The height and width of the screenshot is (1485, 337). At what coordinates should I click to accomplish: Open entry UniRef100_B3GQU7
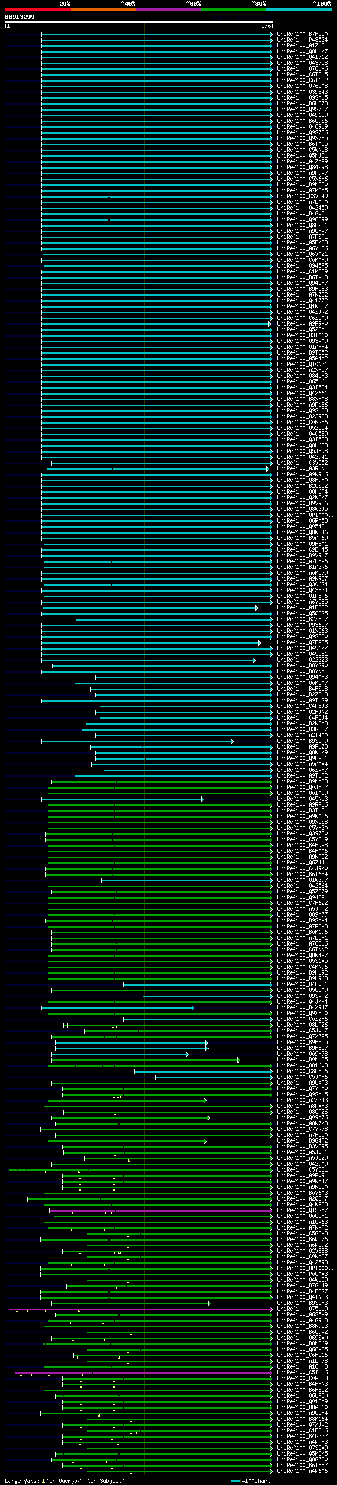pos(302,729)
